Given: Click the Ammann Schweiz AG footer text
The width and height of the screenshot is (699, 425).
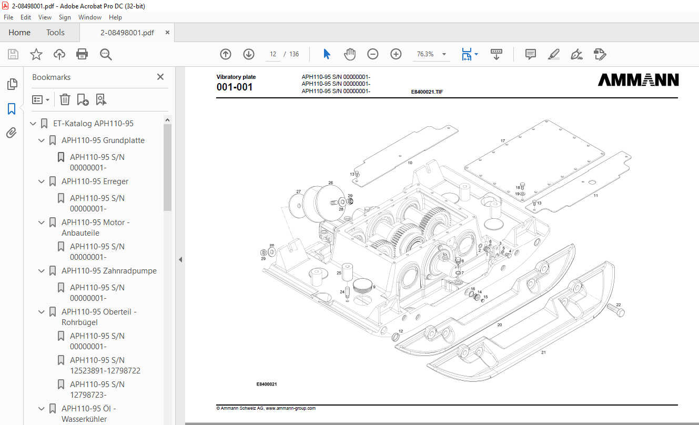Looking at the screenshot, I should [266, 408].
